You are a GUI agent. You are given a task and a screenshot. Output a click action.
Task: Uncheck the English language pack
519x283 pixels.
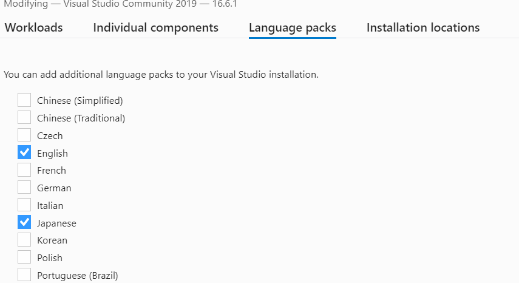tap(24, 152)
